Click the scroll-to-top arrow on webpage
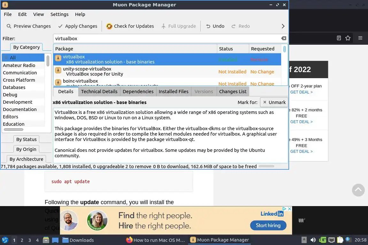The height and width of the screenshot is (245, 368). [x=358, y=190]
